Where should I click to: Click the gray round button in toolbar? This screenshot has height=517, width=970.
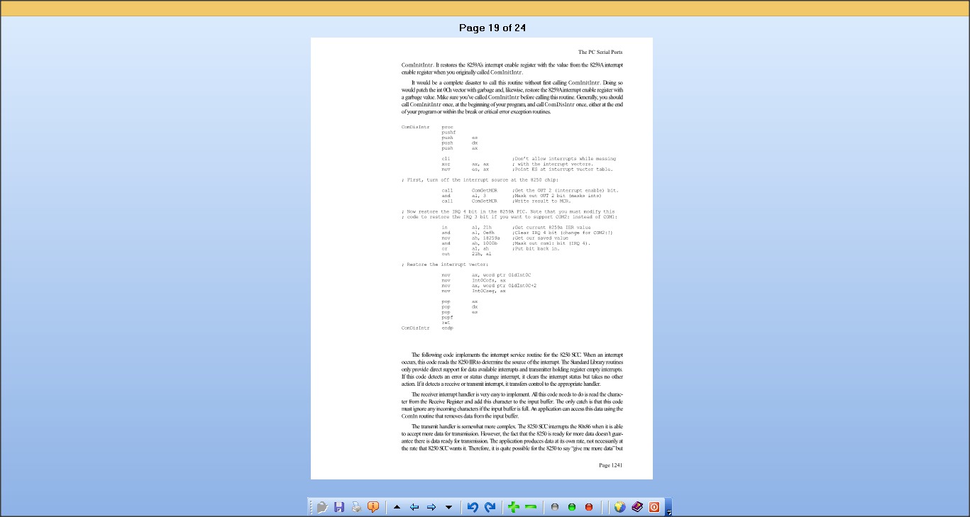(555, 507)
